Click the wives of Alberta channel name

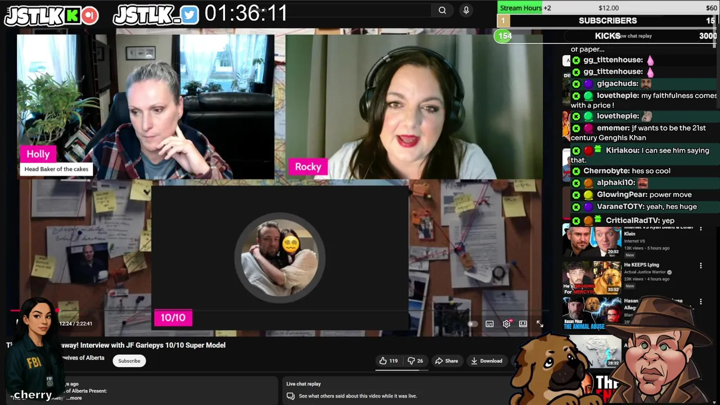83,358
